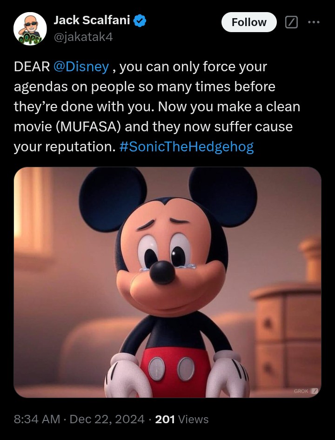Click the tweet text mentioning MUFASA

click(157, 107)
